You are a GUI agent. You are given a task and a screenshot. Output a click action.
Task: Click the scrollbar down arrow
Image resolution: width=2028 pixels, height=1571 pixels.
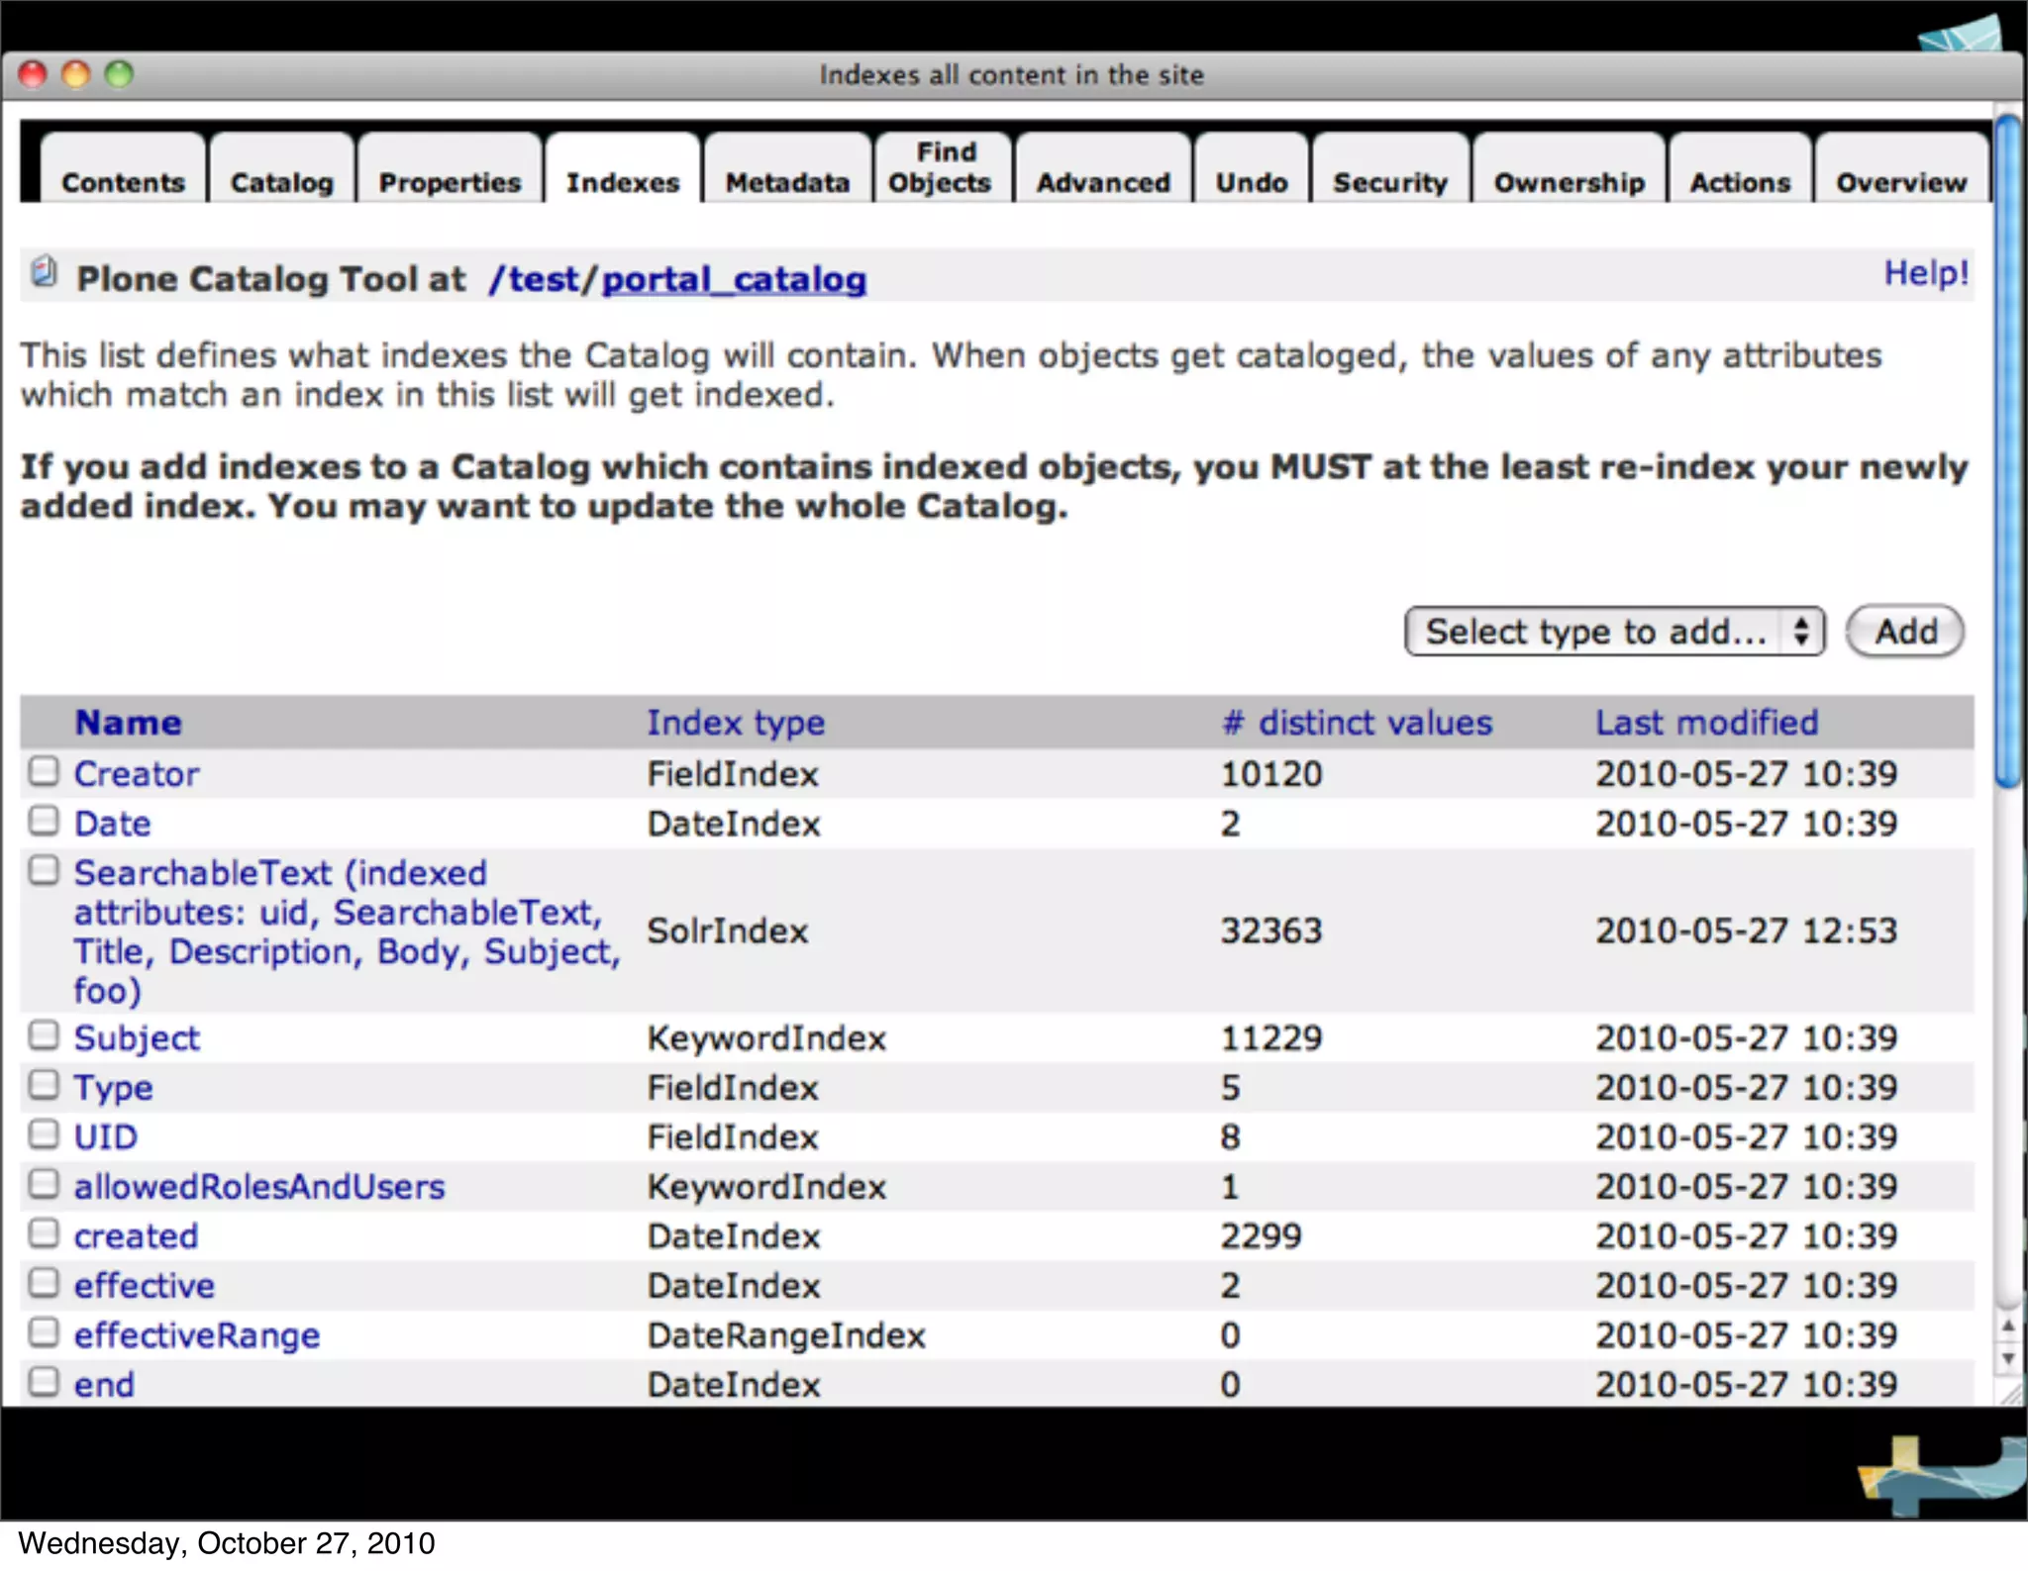(2008, 1359)
